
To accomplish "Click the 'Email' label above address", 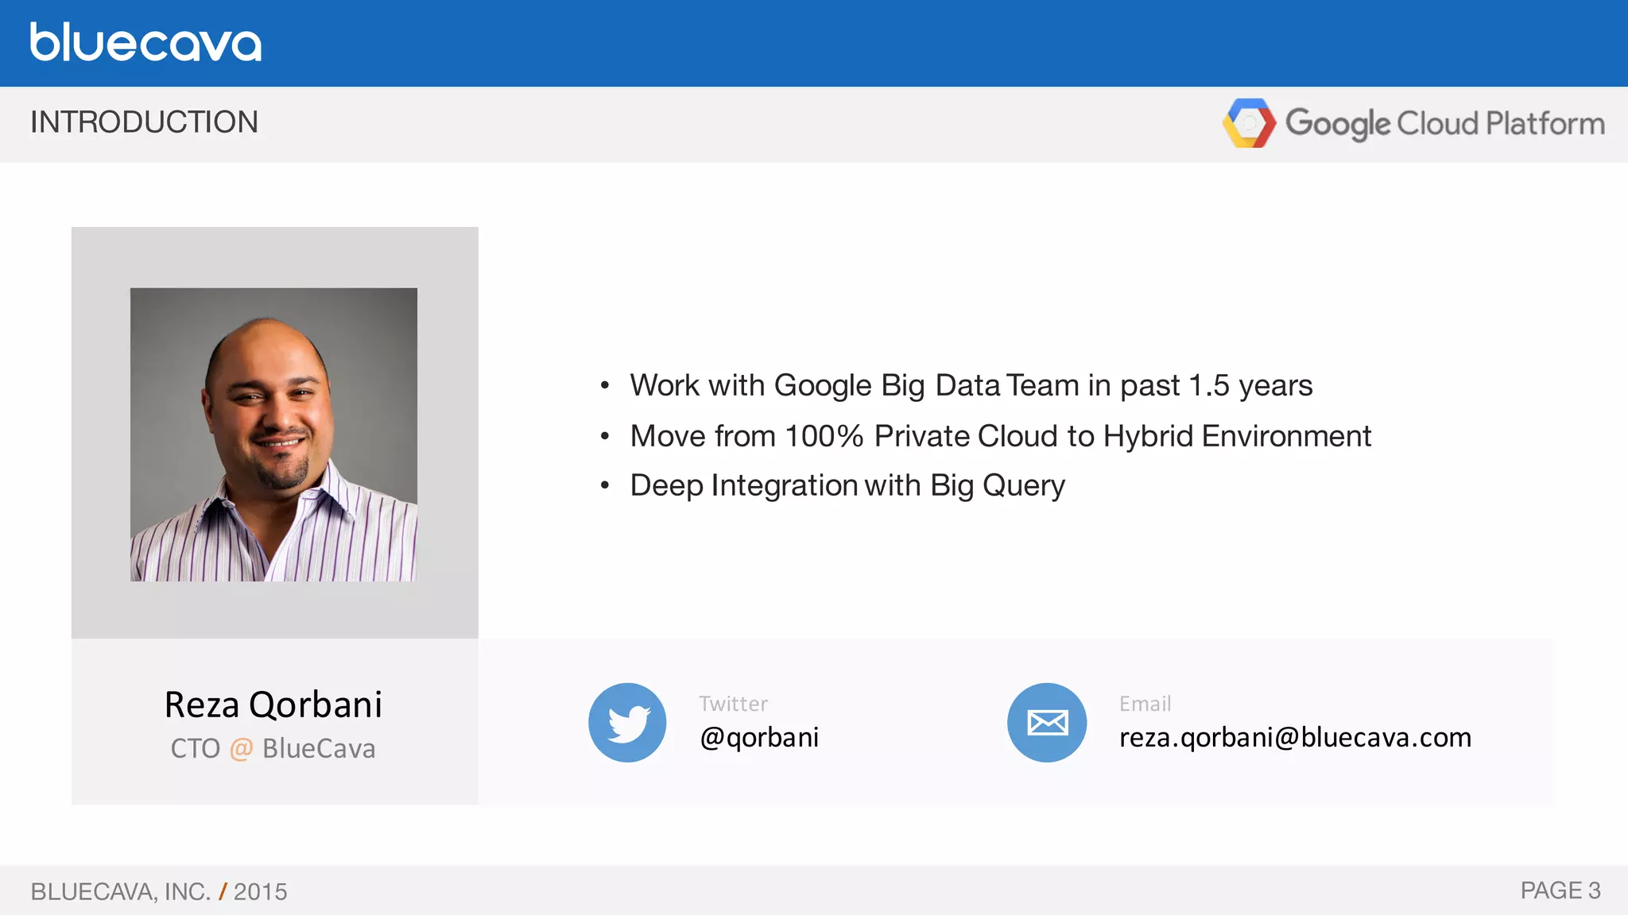I will pos(1145,704).
